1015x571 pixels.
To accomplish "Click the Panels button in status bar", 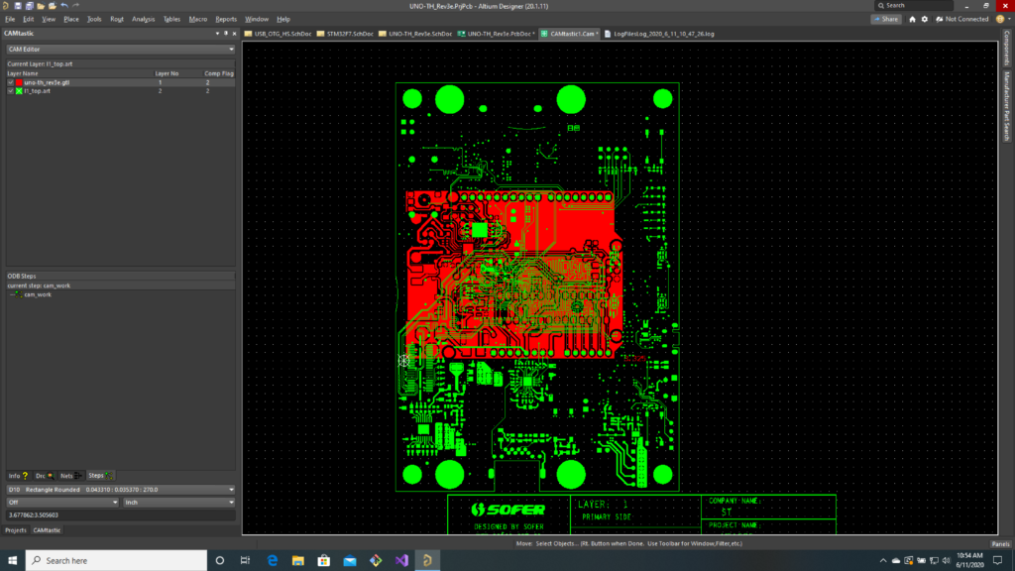I will tap(1000, 543).
